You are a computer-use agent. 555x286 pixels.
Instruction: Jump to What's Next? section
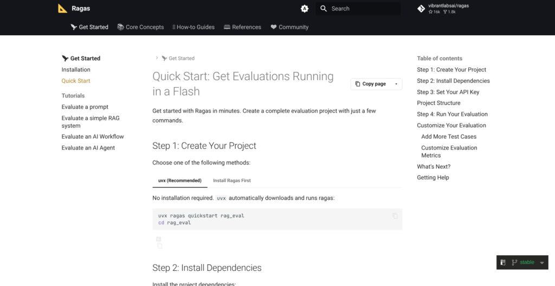click(x=434, y=167)
